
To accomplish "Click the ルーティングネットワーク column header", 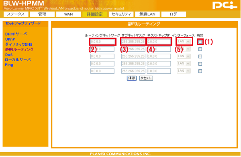I will (102, 35).
